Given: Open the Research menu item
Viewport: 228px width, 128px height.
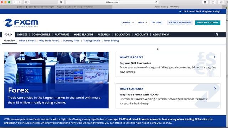Looking at the screenshot, I should 104,34.
